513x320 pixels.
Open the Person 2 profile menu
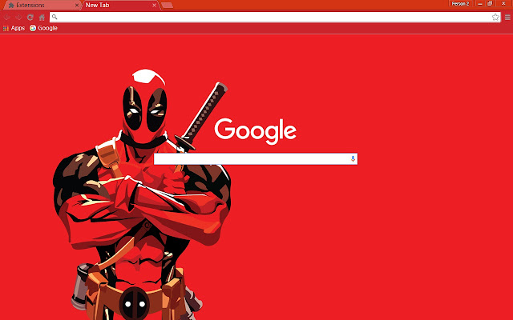pyautogui.click(x=460, y=3)
